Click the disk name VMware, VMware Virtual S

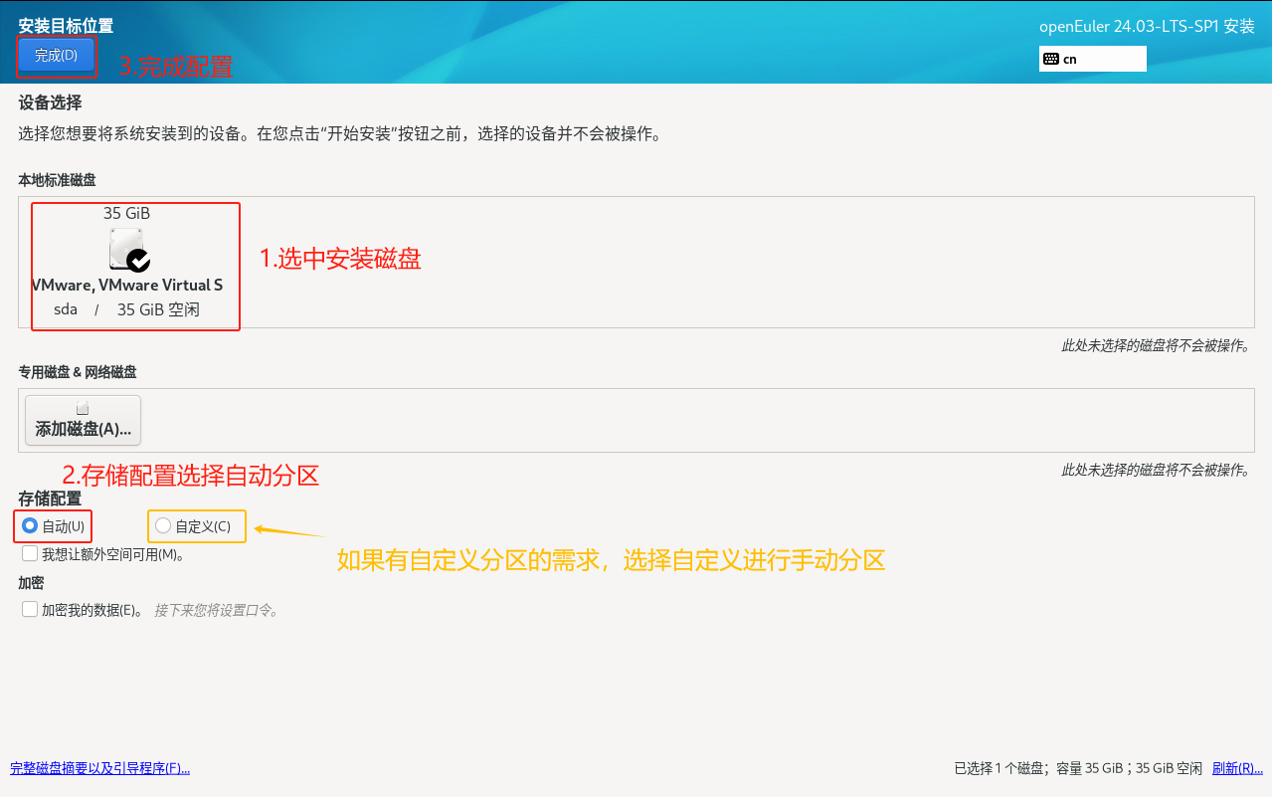pyautogui.click(x=127, y=286)
